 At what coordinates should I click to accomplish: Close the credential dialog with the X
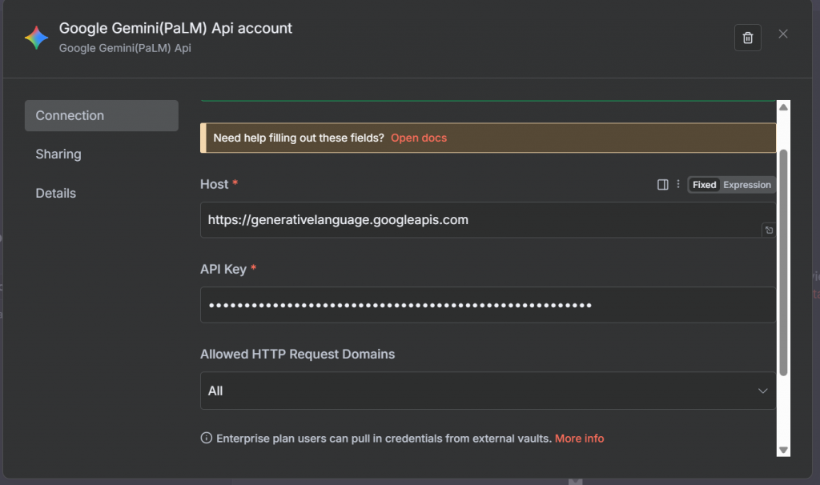(783, 34)
